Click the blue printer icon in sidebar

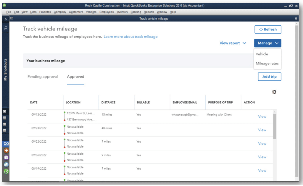(x=6, y=164)
